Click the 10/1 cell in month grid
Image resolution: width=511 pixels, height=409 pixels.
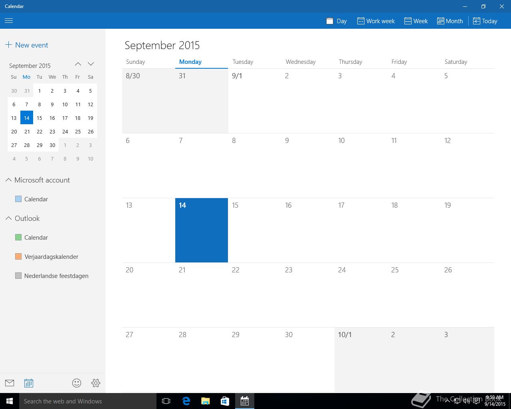(x=361, y=359)
